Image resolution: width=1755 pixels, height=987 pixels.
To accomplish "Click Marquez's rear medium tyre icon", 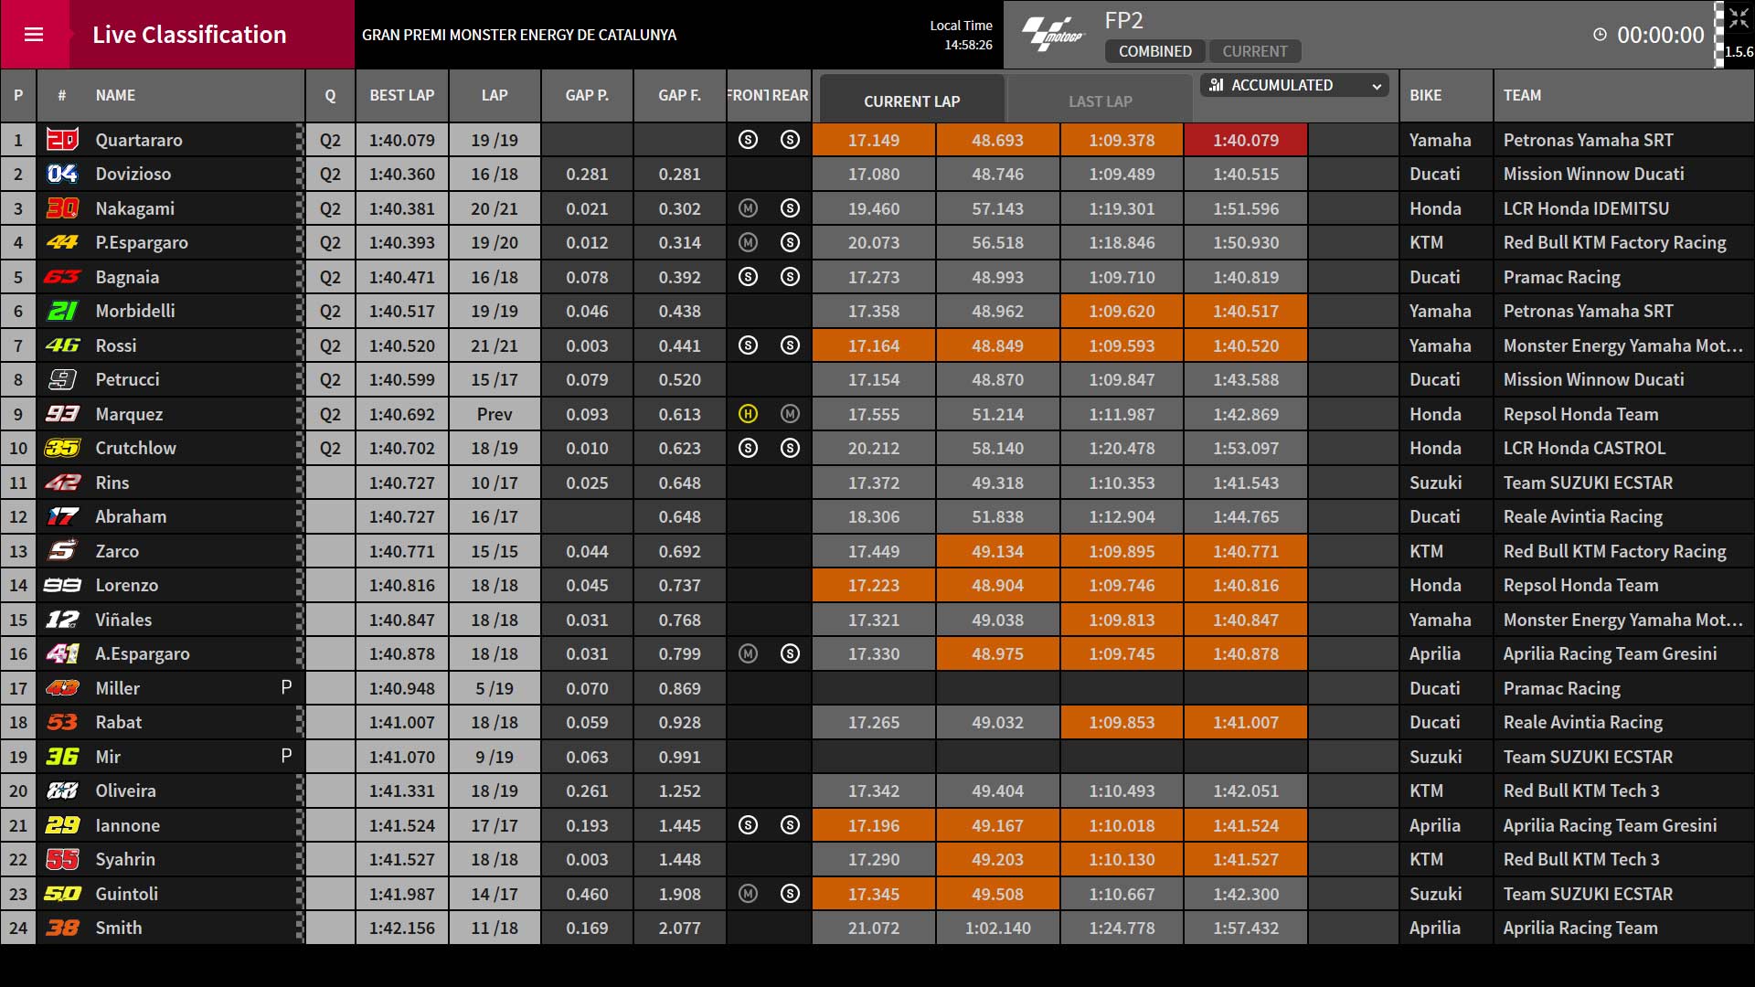I will coord(791,414).
